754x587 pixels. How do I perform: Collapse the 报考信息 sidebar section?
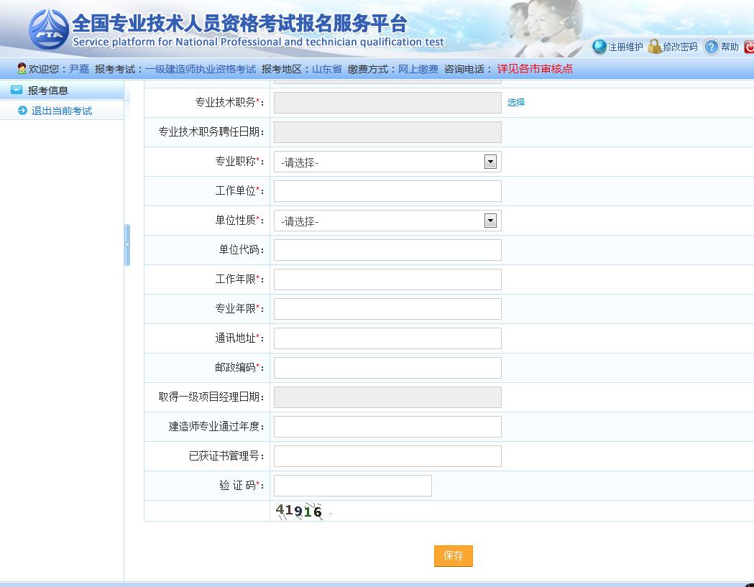(17, 91)
